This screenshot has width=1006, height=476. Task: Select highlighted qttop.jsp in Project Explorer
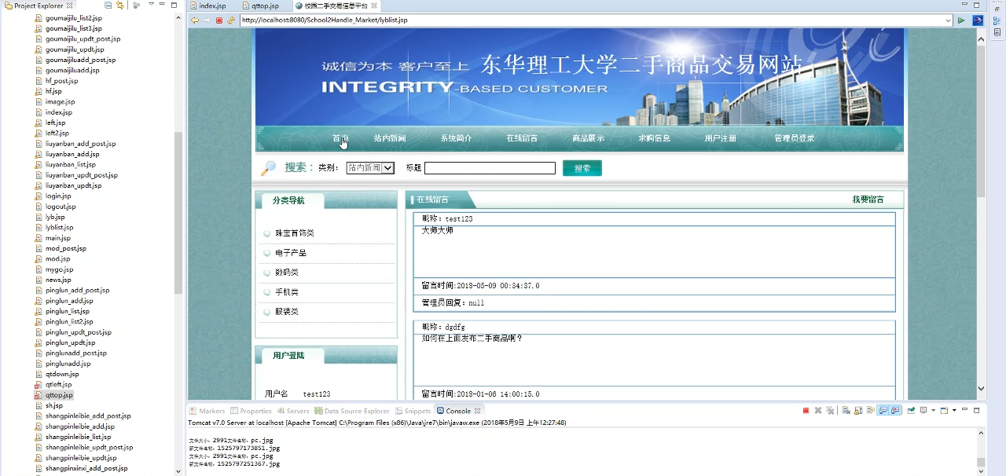point(59,395)
